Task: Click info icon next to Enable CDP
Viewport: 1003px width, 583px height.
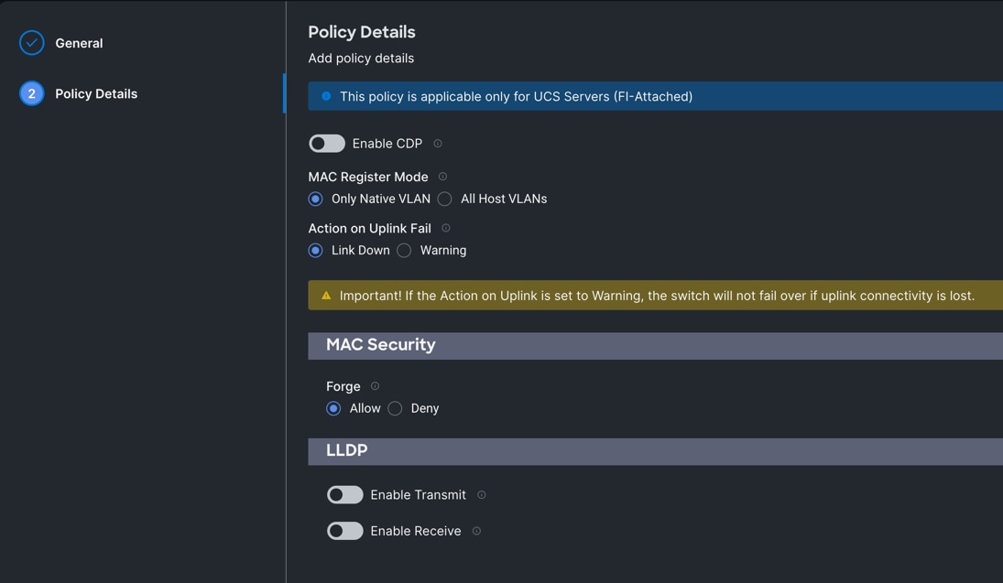Action: [x=438, y=144]
